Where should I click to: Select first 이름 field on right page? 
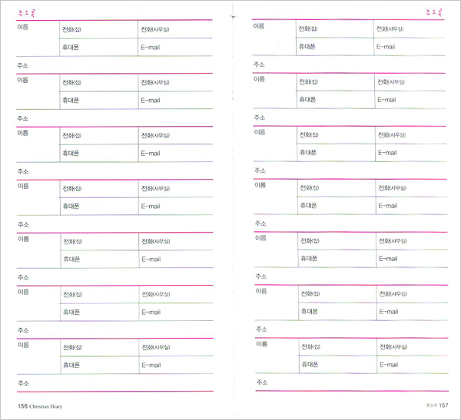click(274, 38)
